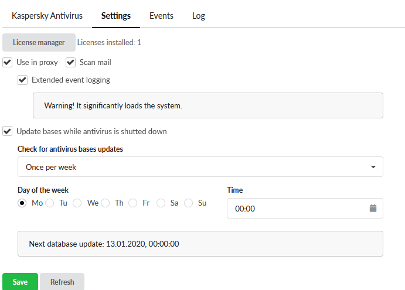Select Su radio button for Sunday
This screenshot has width=405, height=290.
pyautogui.click(x=189, y=203)
